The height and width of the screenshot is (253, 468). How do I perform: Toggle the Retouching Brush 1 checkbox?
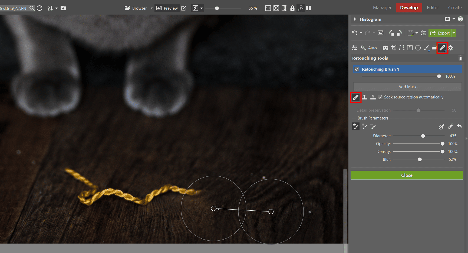coord(357,69)
